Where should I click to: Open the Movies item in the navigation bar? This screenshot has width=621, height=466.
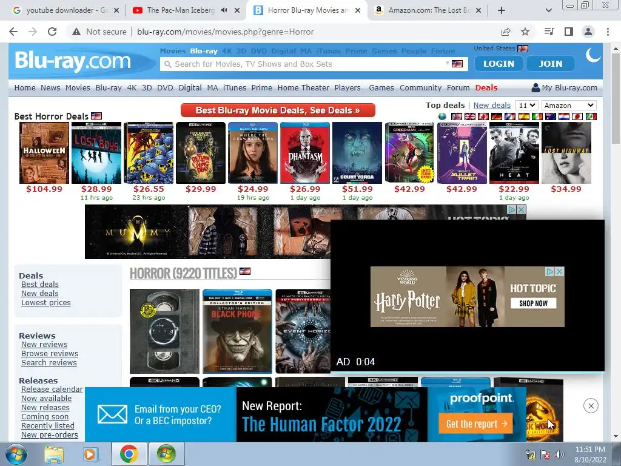coord(78,87)
